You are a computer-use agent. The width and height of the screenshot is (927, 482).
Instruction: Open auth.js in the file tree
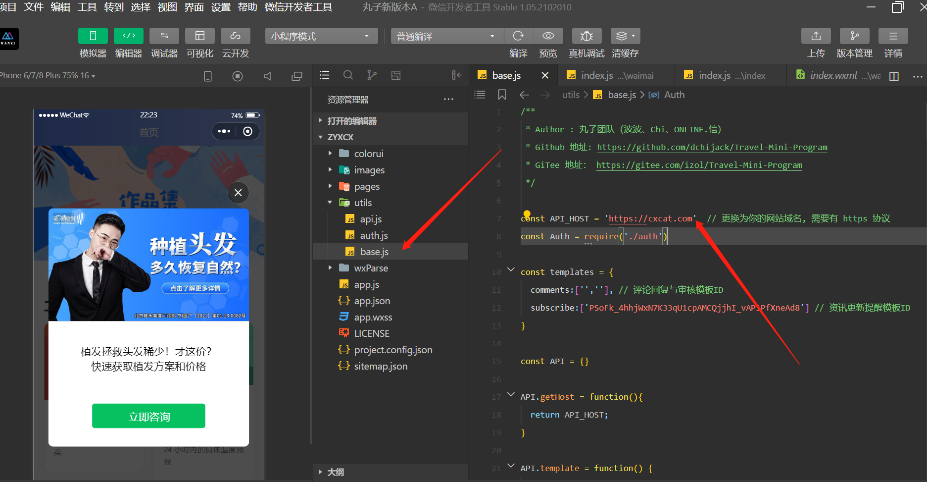pyautogui.click(x=390, y=235)
